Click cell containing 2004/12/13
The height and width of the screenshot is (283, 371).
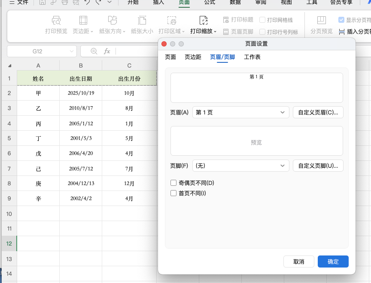pos(81,183)
